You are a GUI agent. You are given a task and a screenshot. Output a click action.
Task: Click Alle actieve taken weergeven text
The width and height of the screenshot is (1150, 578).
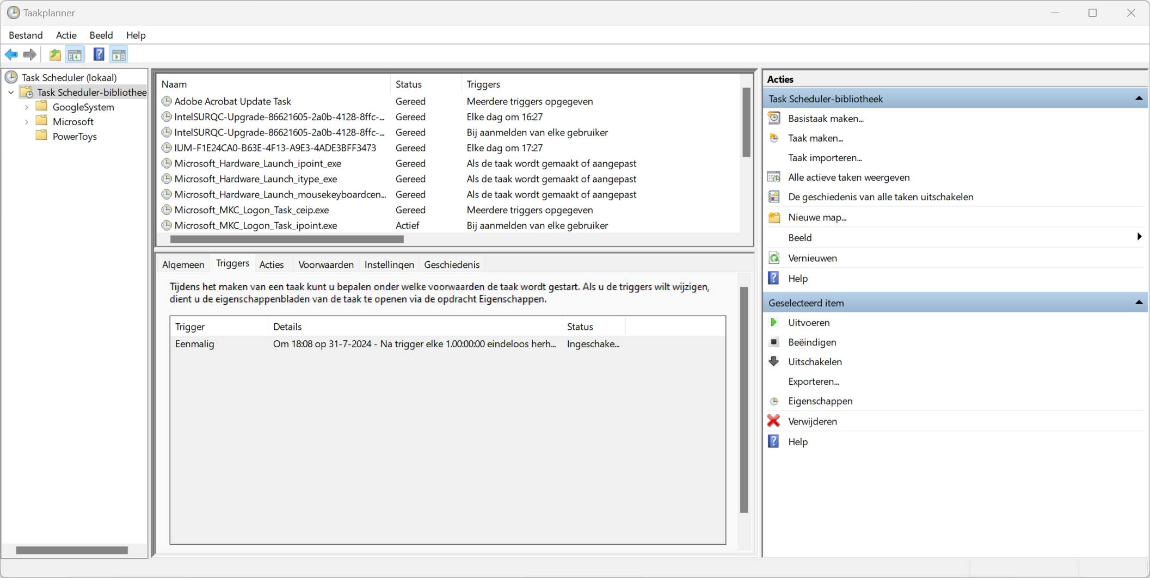848,177
